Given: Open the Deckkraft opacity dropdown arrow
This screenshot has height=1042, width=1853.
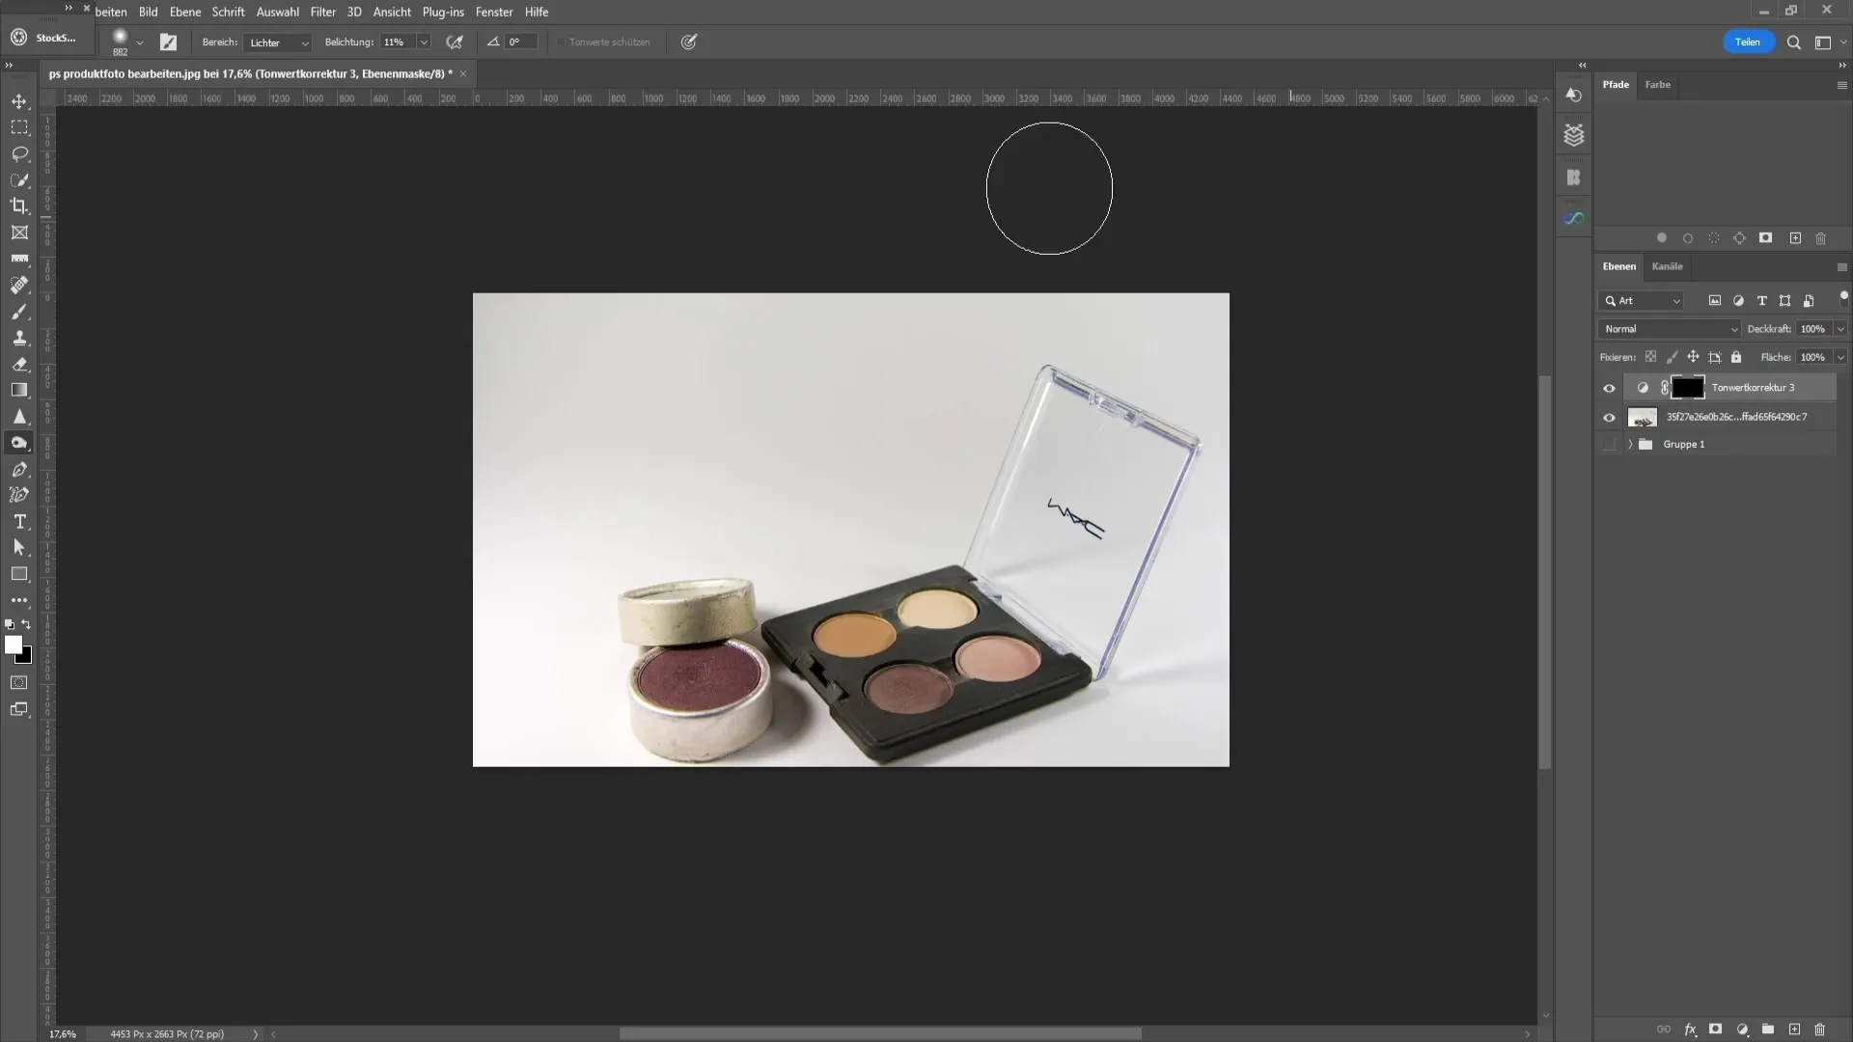Looking at the screenshot, I should [1840, 329].
